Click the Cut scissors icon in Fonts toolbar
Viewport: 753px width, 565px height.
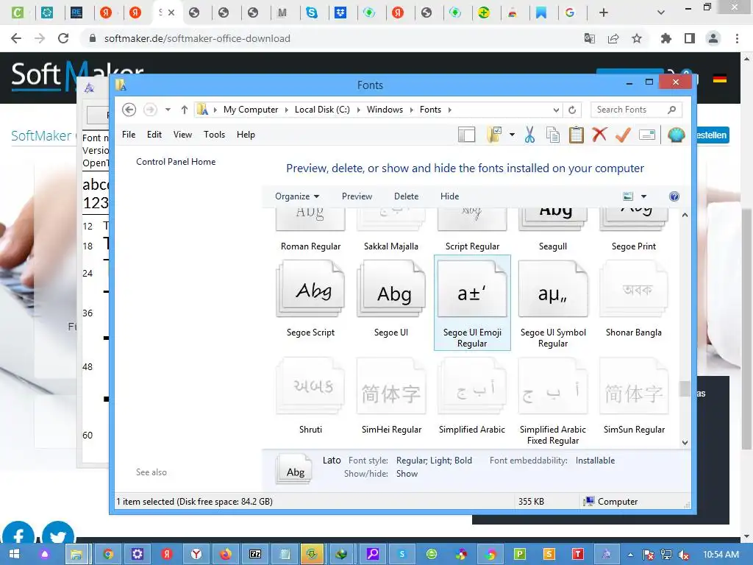(529, 135)
